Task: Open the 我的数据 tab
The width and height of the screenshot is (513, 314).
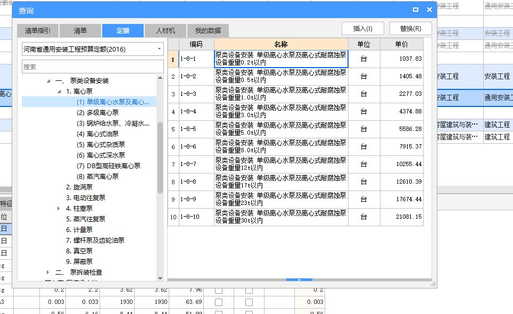Action: click(x=208, y=31)
